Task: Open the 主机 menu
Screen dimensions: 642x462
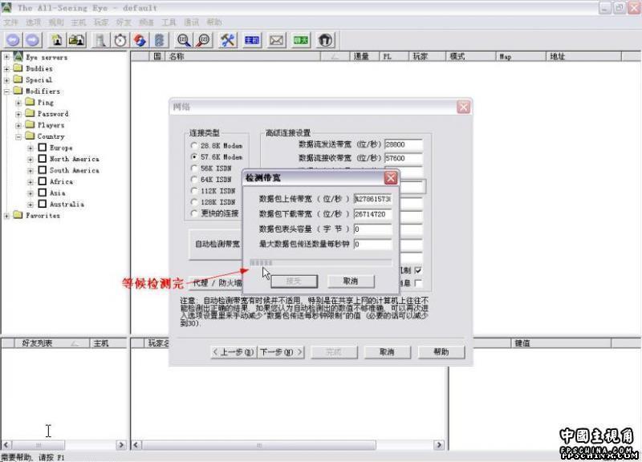Action: 79,22
